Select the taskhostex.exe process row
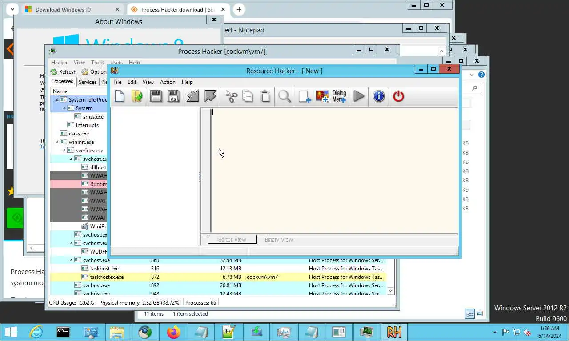Image resolution: width=569 pixels, height=341 pixels. tap(218, 277)
